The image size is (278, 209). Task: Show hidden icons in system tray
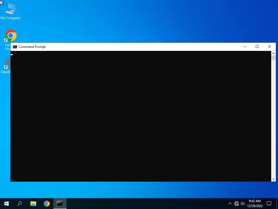[x=230, y=204]
